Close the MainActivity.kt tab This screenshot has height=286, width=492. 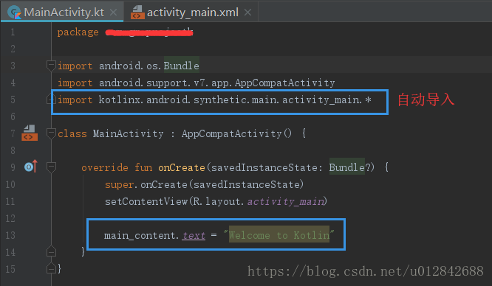point(113,13)
